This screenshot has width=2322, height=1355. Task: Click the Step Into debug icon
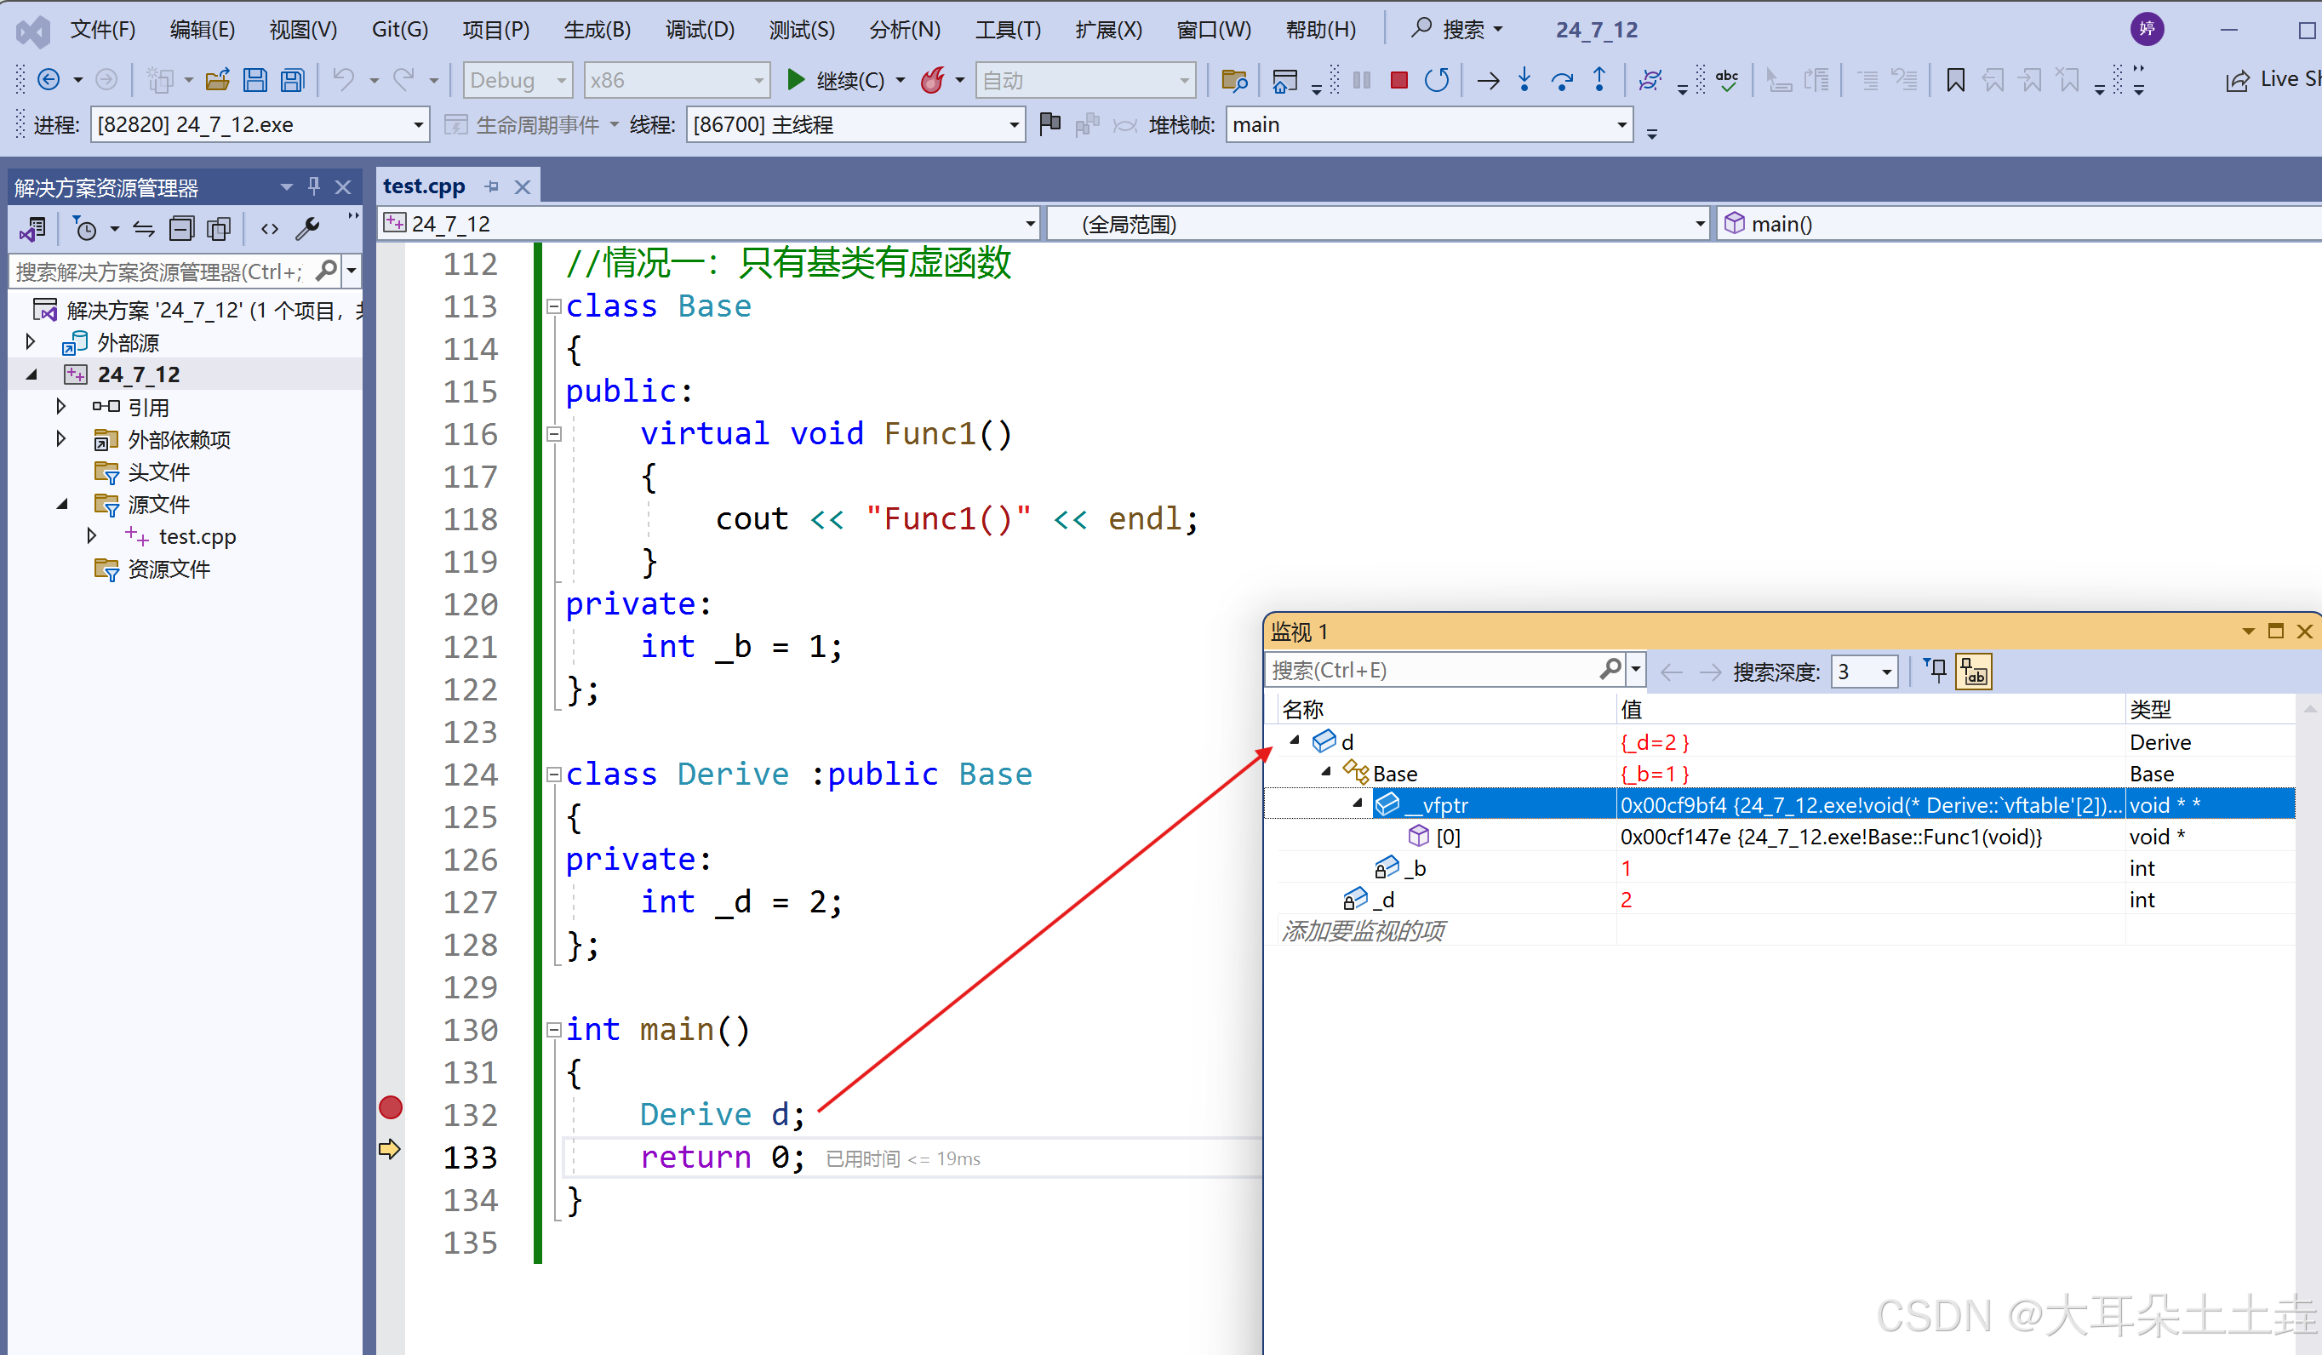pos(1524,81)
